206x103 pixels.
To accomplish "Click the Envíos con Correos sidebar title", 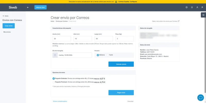I will [x=12, y=20].
